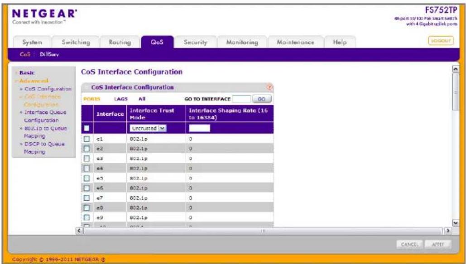Click the vertical scrollbar up arrow

click(x=455, y=70)
